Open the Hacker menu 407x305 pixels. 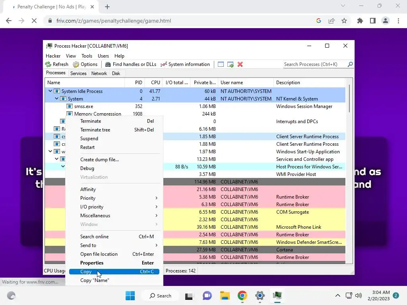(x=53, y=56)
